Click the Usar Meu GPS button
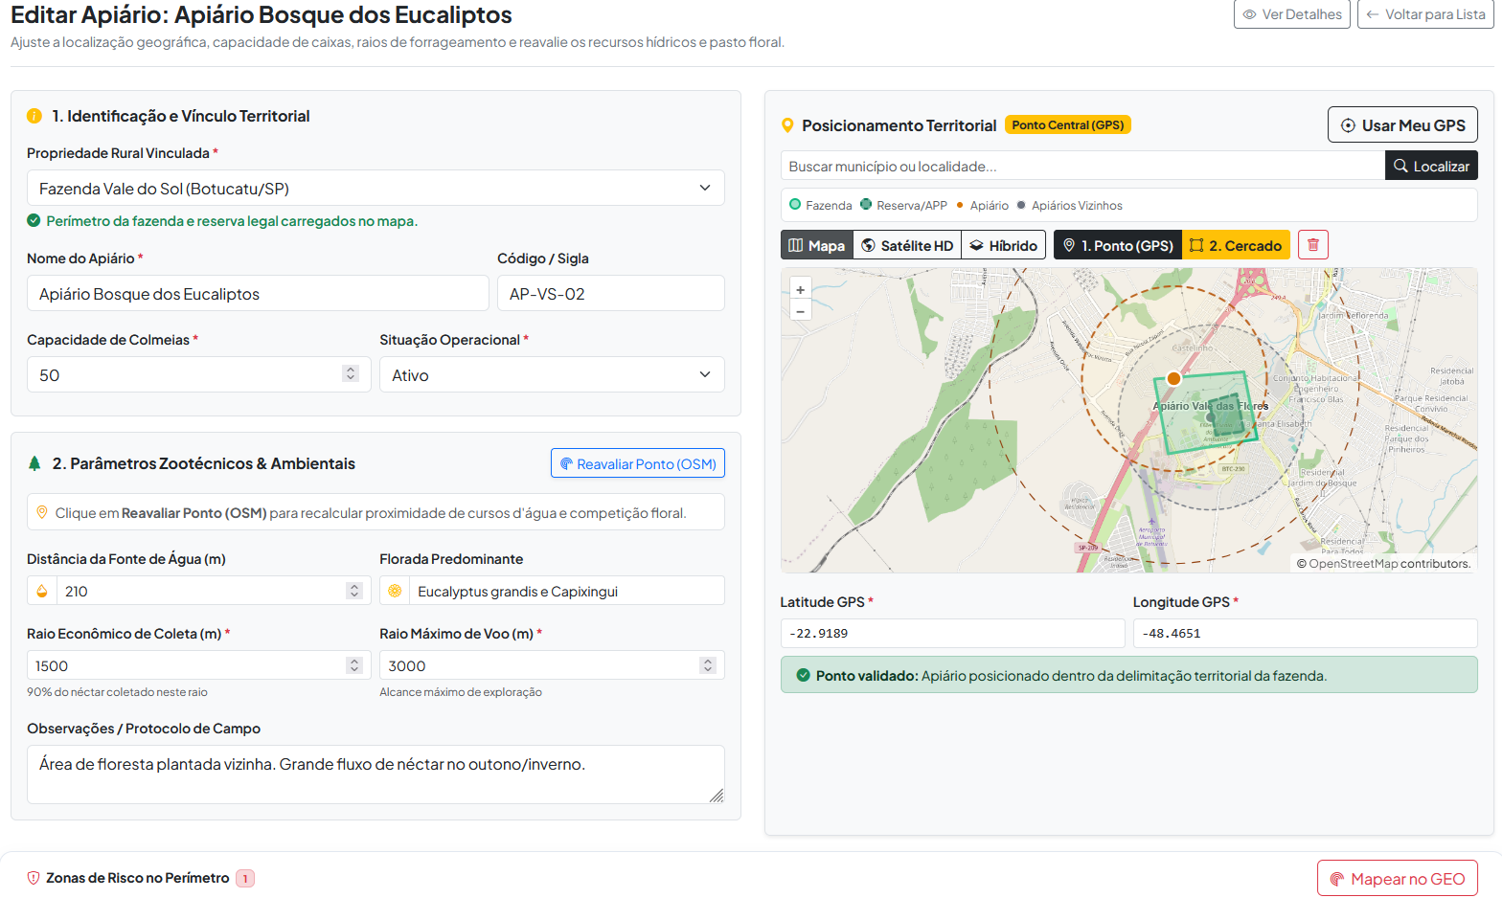This screenshot has width=1502, height=898. pos(1402,125)
